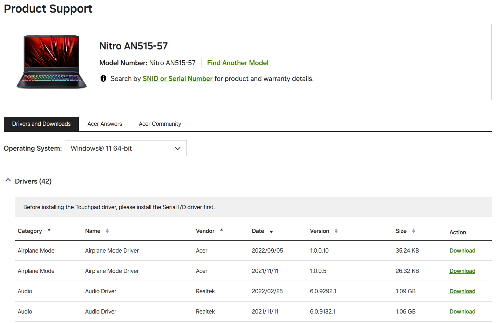Image resolution: width=496 pixels, height=323 pixels.
Task: Click the Nitro AN515-57 laptop image
Action: pos(52,62)
